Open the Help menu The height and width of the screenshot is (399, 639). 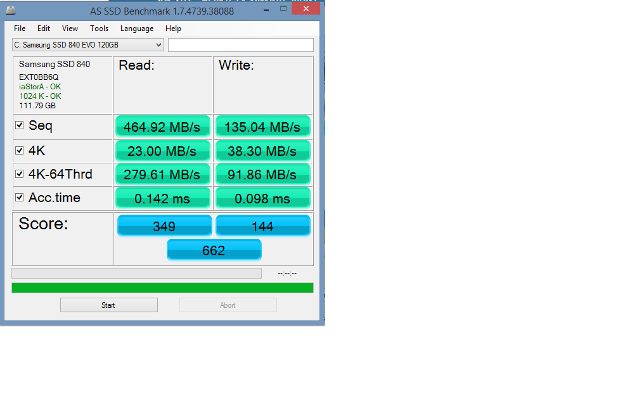coord(173,28)
